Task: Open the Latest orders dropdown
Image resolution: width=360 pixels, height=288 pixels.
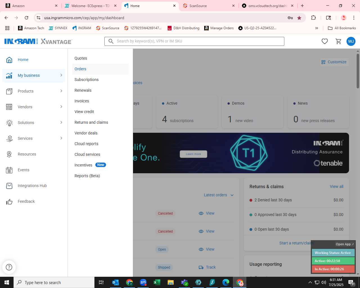Action: pos(219,195)
